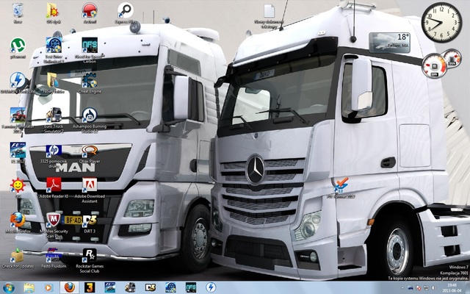The width and height of the screenshot is (470, 294).
Task: Launch Euro Truck Simulator 2 from taskbar
Action: pyautogui.click(x=130, y=287)
